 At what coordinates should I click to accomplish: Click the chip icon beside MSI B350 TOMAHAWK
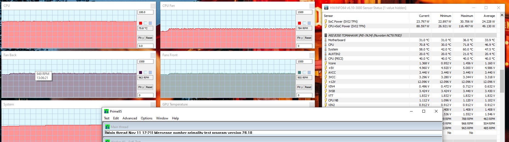pos(325,35)
